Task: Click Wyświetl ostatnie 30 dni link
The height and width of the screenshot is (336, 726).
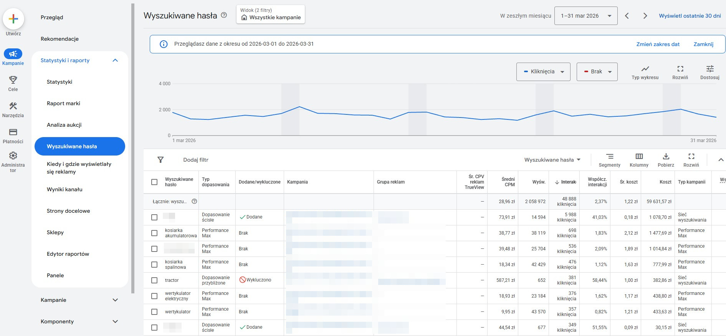Action: pyautogui.click(x=690, y=16)
